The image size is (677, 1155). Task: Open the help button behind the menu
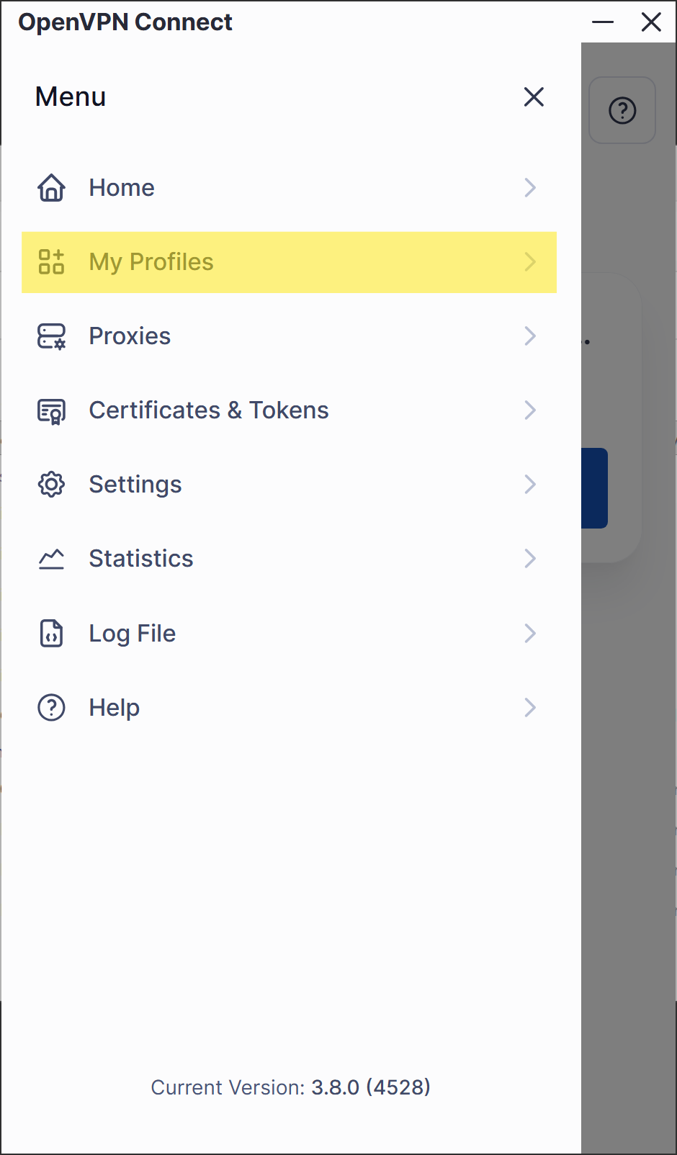pyautogui.click(x=622, y=110)
